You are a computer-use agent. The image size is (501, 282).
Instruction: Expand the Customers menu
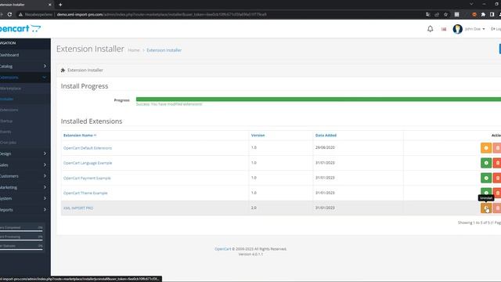coord(24,176)
